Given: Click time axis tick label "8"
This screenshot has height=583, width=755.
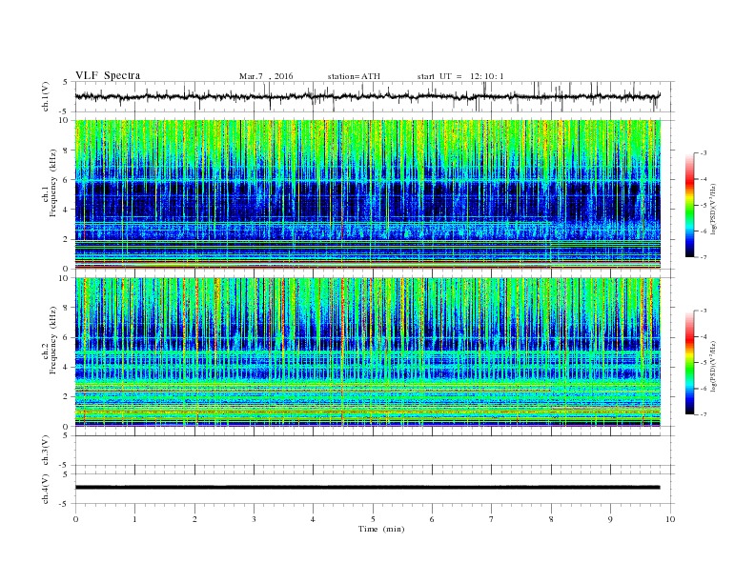Looking at the screenshot, I should pos(551,519).
